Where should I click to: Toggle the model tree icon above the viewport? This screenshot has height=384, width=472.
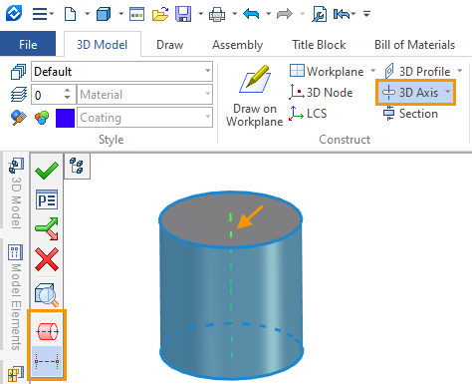(77, 166)
